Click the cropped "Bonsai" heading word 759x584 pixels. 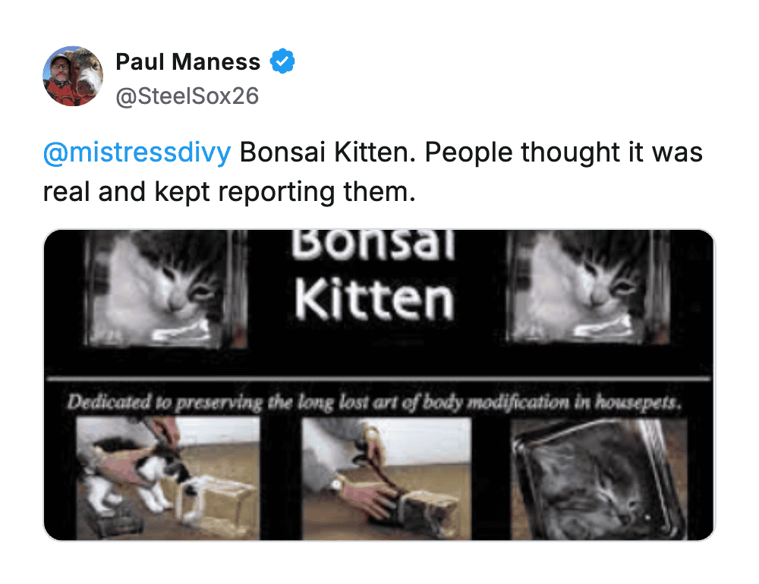(373, 246)
